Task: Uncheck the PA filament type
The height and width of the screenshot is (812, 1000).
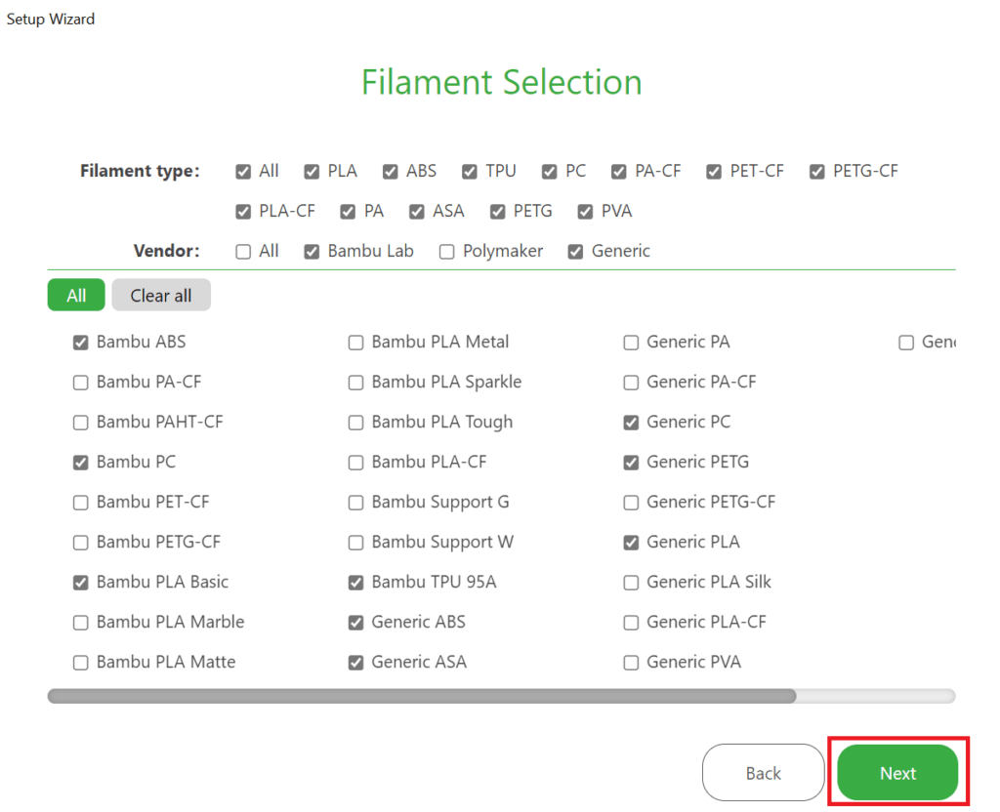Action: point(348,212)
